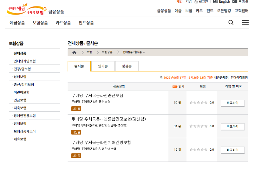Click star rating for 우체국온라인종신보험
The image size is (254, 170).
point(198,102)
